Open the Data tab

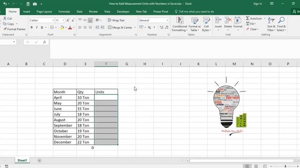(79, 12)
